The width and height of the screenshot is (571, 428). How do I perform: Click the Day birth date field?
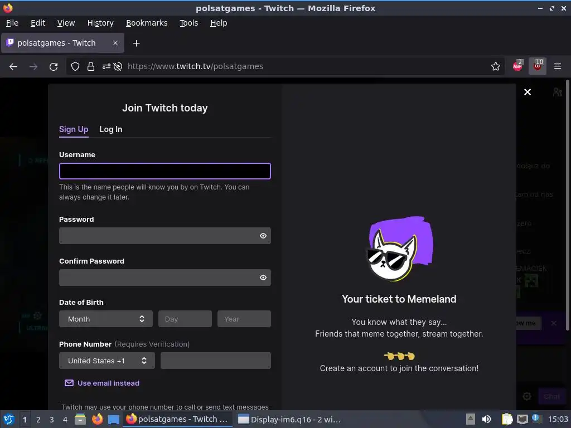coord(185,319)
